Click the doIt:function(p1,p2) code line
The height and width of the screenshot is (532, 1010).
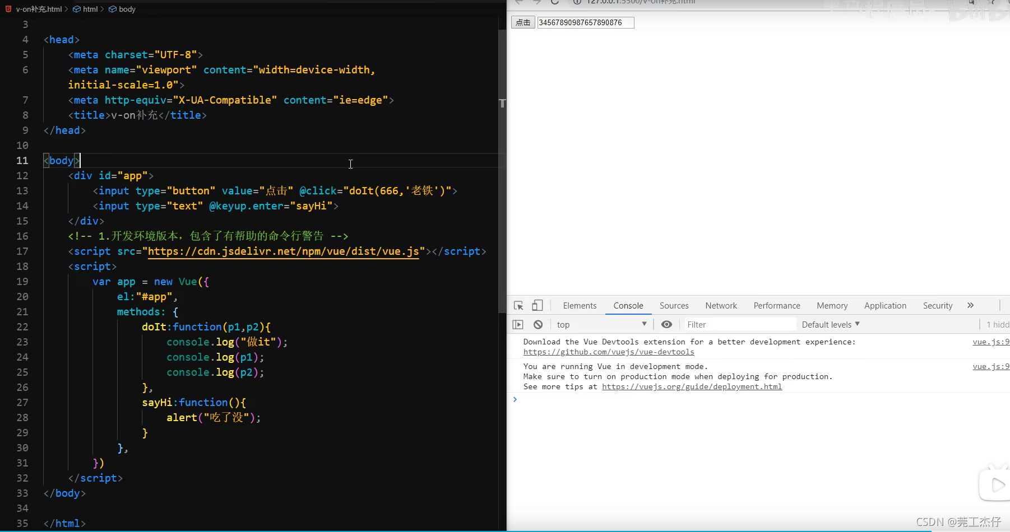pos(206,327)
